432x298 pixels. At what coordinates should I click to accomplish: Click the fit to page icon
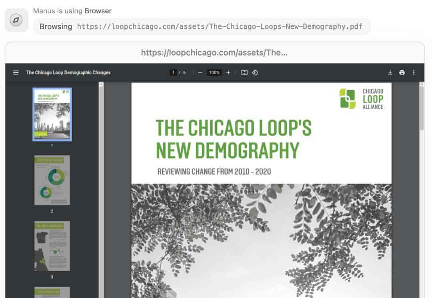click(244, 73)
